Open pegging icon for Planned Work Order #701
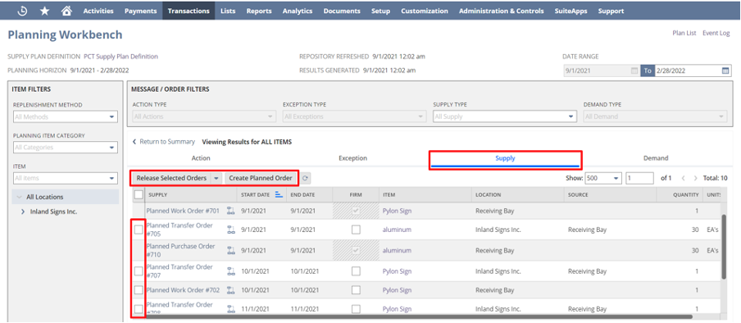The image size is (741, 323). point(231,211)
